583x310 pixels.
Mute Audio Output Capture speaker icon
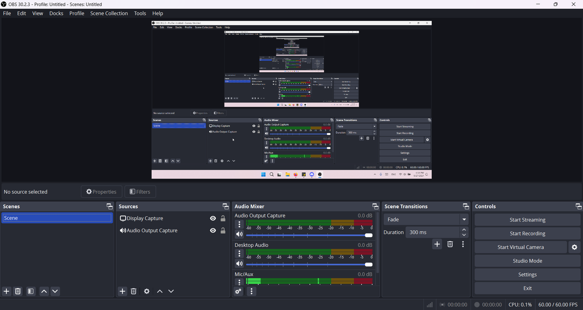coord(240,234)
